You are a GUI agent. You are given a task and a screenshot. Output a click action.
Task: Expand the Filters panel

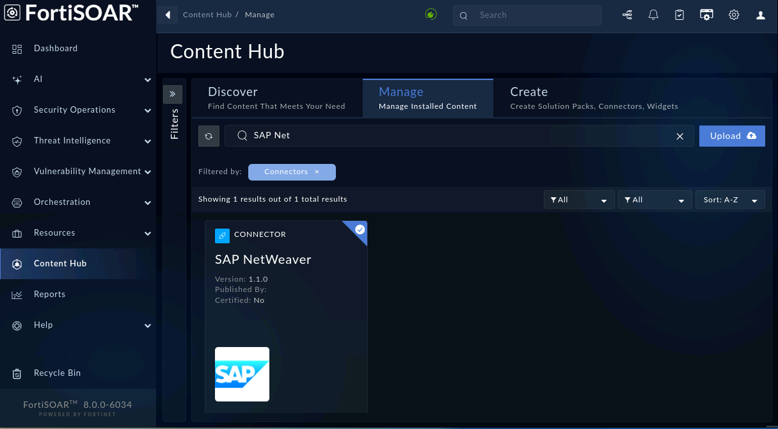coord(173,94)
